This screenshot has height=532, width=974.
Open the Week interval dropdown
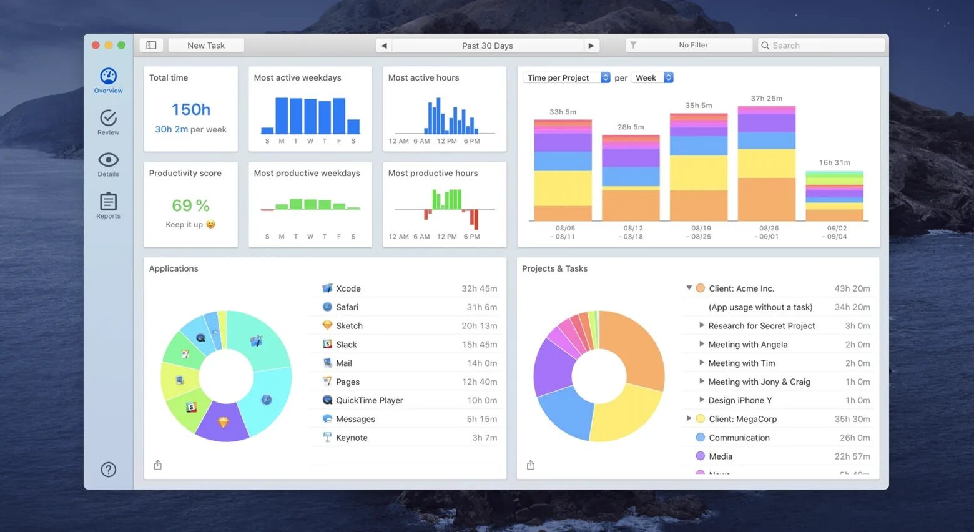pyautogui.click(x=652, y=77)
